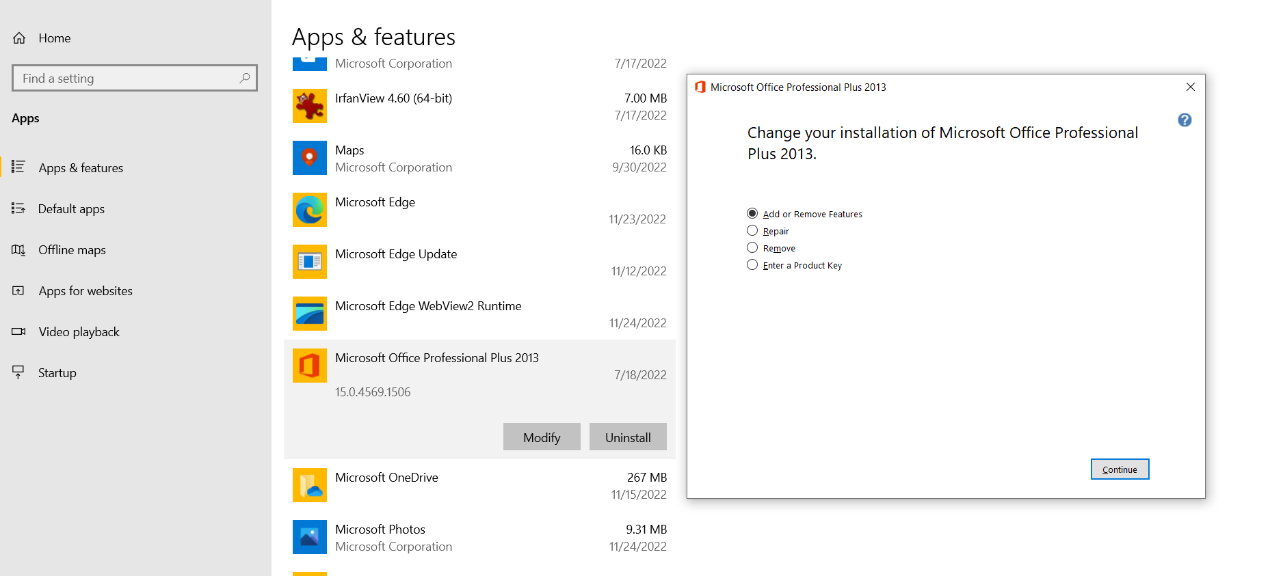Click Uninstall for Office Professional Plus 2013

point(628,437)
